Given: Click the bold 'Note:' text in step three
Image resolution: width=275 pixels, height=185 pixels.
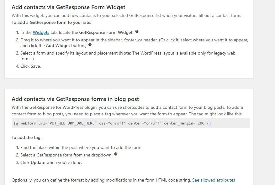Looking at the screenshot, I should pos(125,53).
